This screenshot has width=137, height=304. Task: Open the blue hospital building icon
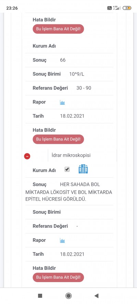83,169
